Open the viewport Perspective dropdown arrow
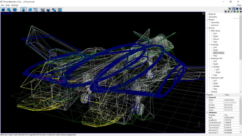This screenshot has height=136, width=242. pos(204,14)
